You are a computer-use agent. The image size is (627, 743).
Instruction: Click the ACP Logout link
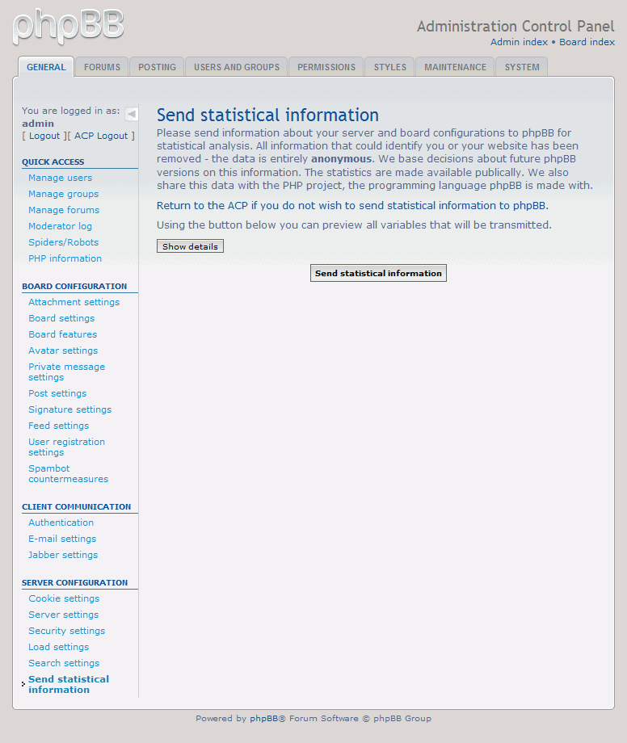coord(101,136)
